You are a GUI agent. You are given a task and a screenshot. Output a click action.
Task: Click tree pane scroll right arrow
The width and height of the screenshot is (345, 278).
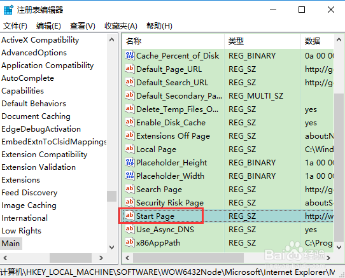[101, 258]
